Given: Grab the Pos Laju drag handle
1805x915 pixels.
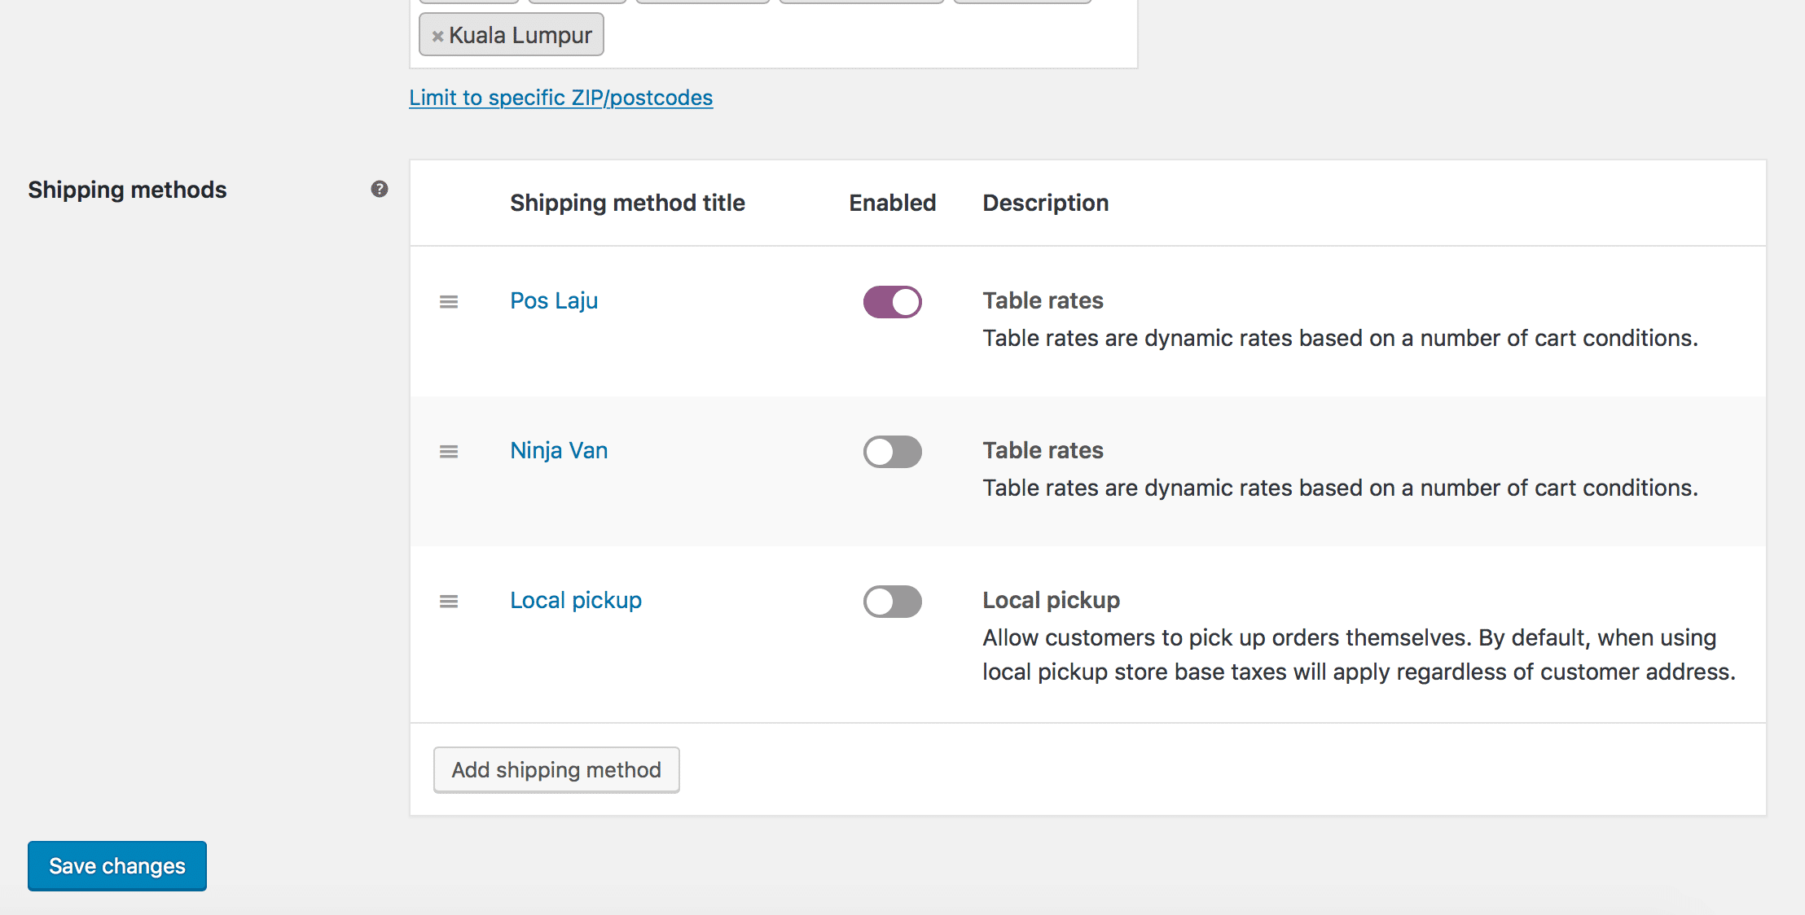Looking at the screenshot, I should point(449,302).
